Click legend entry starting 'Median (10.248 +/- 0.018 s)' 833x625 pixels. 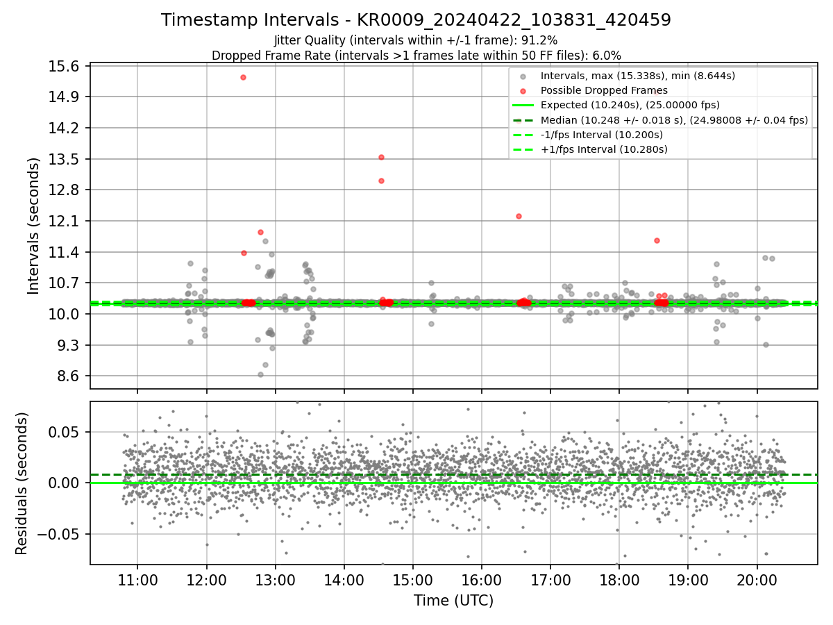pos(674,120)
